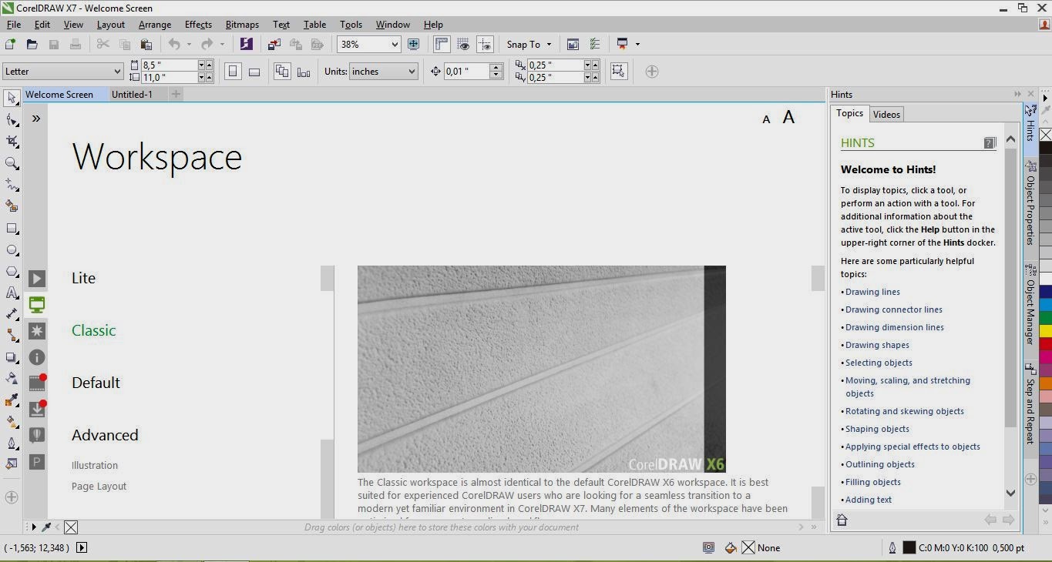Open the Snap To dropdown
Viewport: 1052px width, 562px height.
coord(529,44)
